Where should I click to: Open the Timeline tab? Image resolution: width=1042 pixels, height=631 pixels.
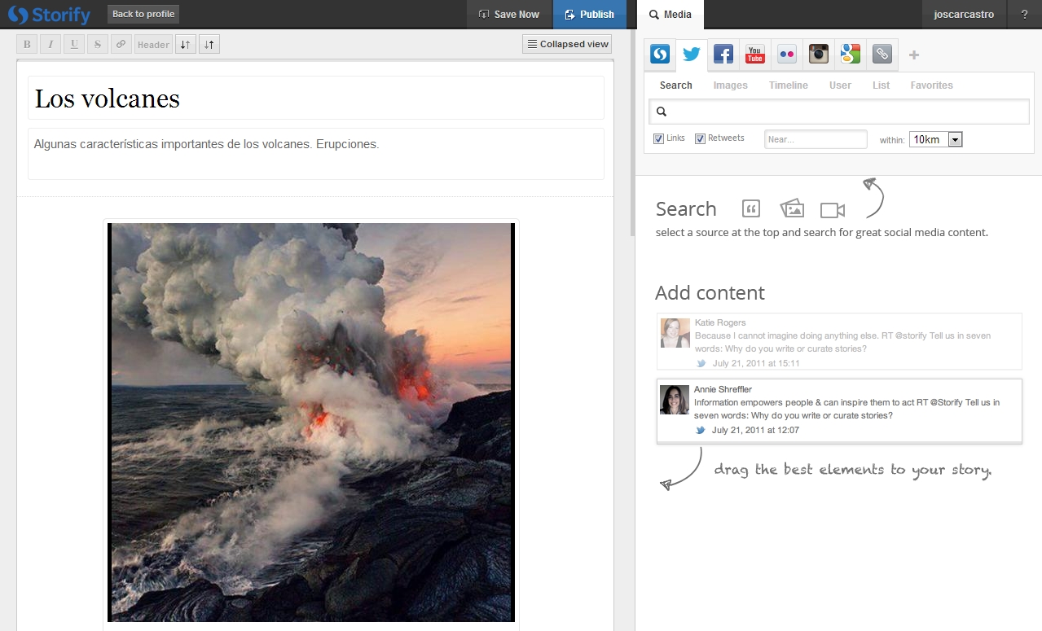click(789, 85)
